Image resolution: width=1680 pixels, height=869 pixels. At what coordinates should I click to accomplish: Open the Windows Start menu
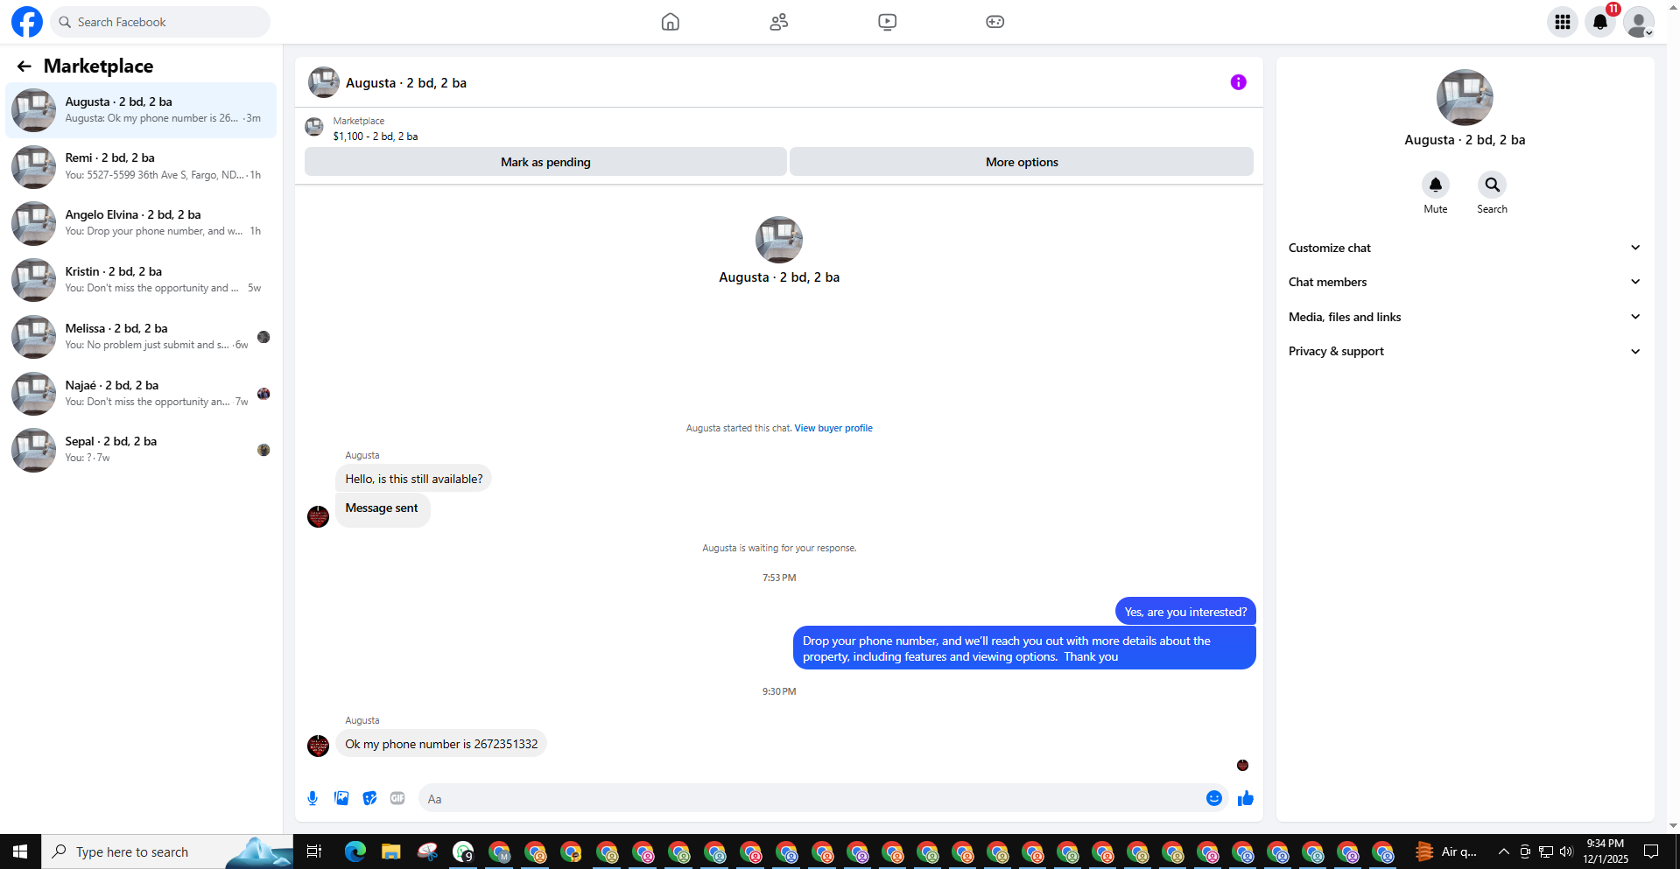tap(20, 851)
